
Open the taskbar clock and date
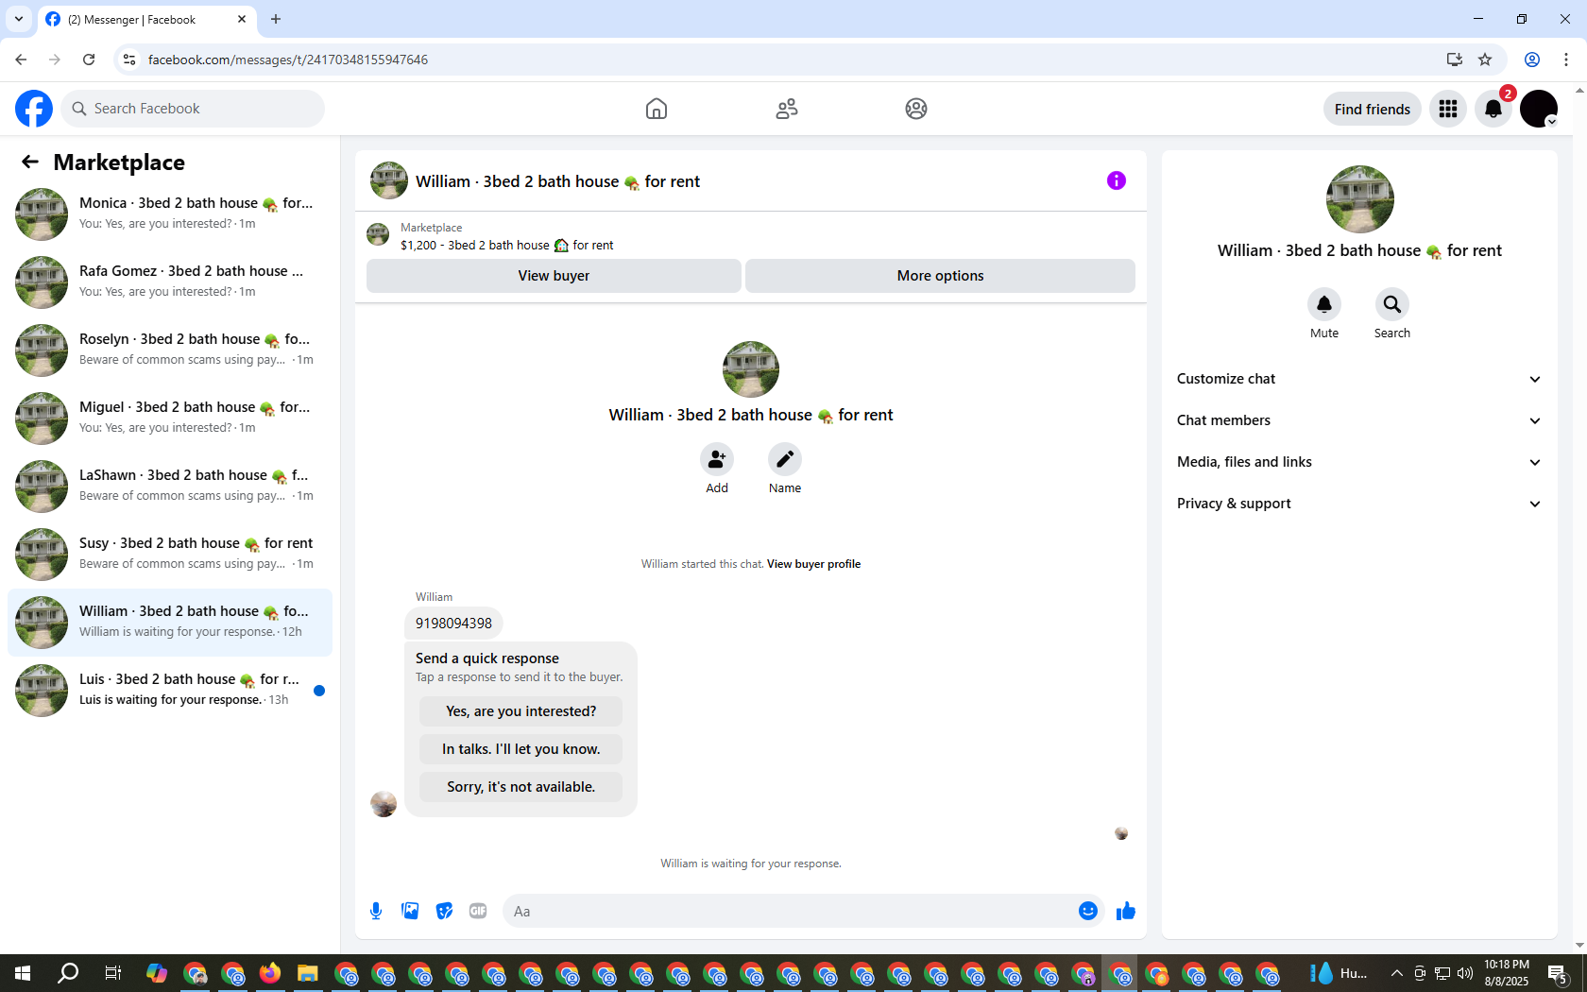pyautogui.click(x=1507, y=973)
